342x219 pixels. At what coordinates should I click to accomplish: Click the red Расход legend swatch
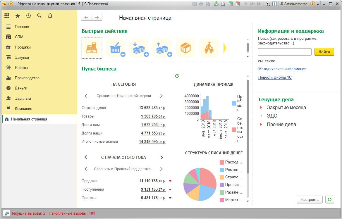pos(222,162)
